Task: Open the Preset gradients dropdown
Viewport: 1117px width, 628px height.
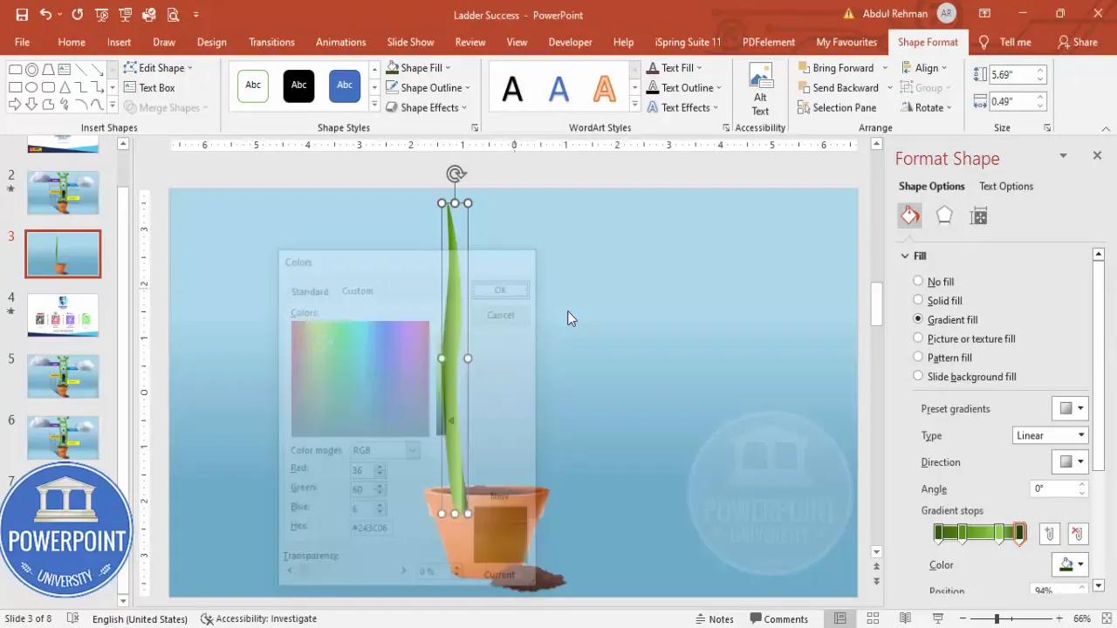Action: coord(1071,408)
